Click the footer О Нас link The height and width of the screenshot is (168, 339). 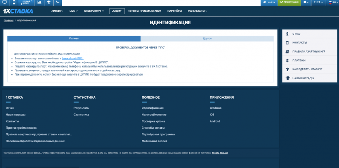pyautogui.click(x=10, y=108)
